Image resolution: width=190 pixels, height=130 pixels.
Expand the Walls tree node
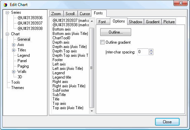point(13,72)
